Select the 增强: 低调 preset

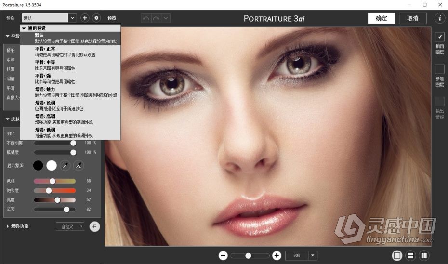(x=70, y=132)
